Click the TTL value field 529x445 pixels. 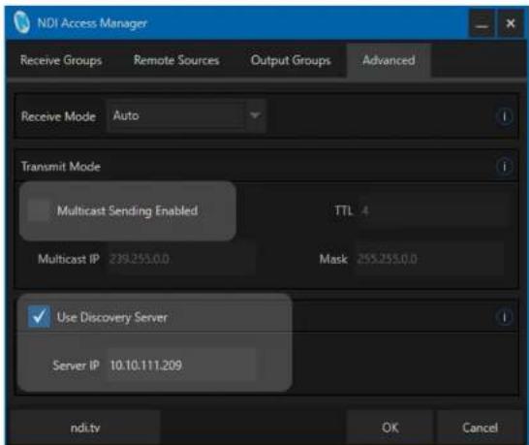(433, 210)
